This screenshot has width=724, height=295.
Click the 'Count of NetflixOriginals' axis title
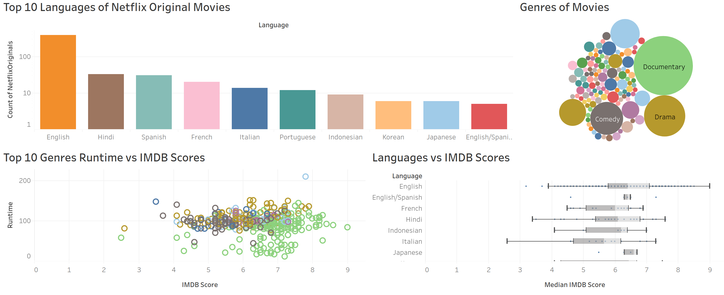10,79
